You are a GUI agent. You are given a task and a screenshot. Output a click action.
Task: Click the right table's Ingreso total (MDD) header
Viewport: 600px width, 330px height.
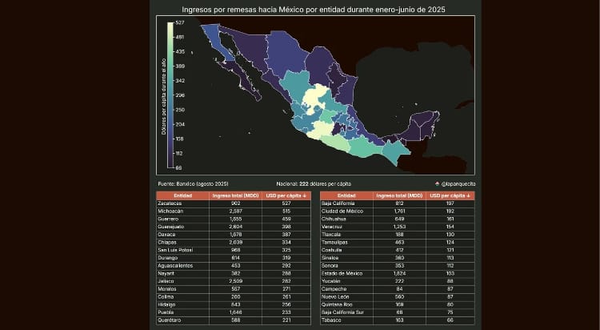coord(399,195)
